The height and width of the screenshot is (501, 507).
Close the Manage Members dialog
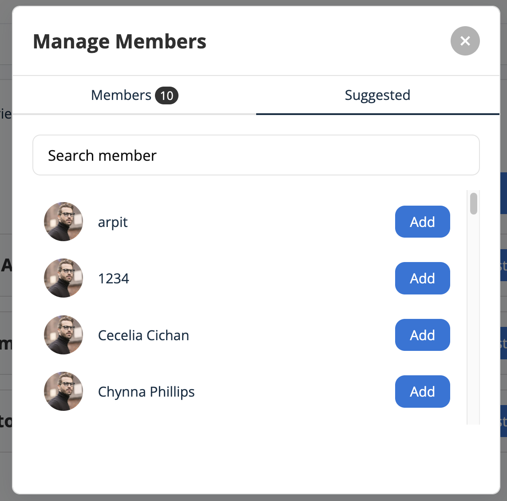point(465,41)
